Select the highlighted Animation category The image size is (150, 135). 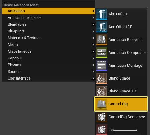point(48,11)
